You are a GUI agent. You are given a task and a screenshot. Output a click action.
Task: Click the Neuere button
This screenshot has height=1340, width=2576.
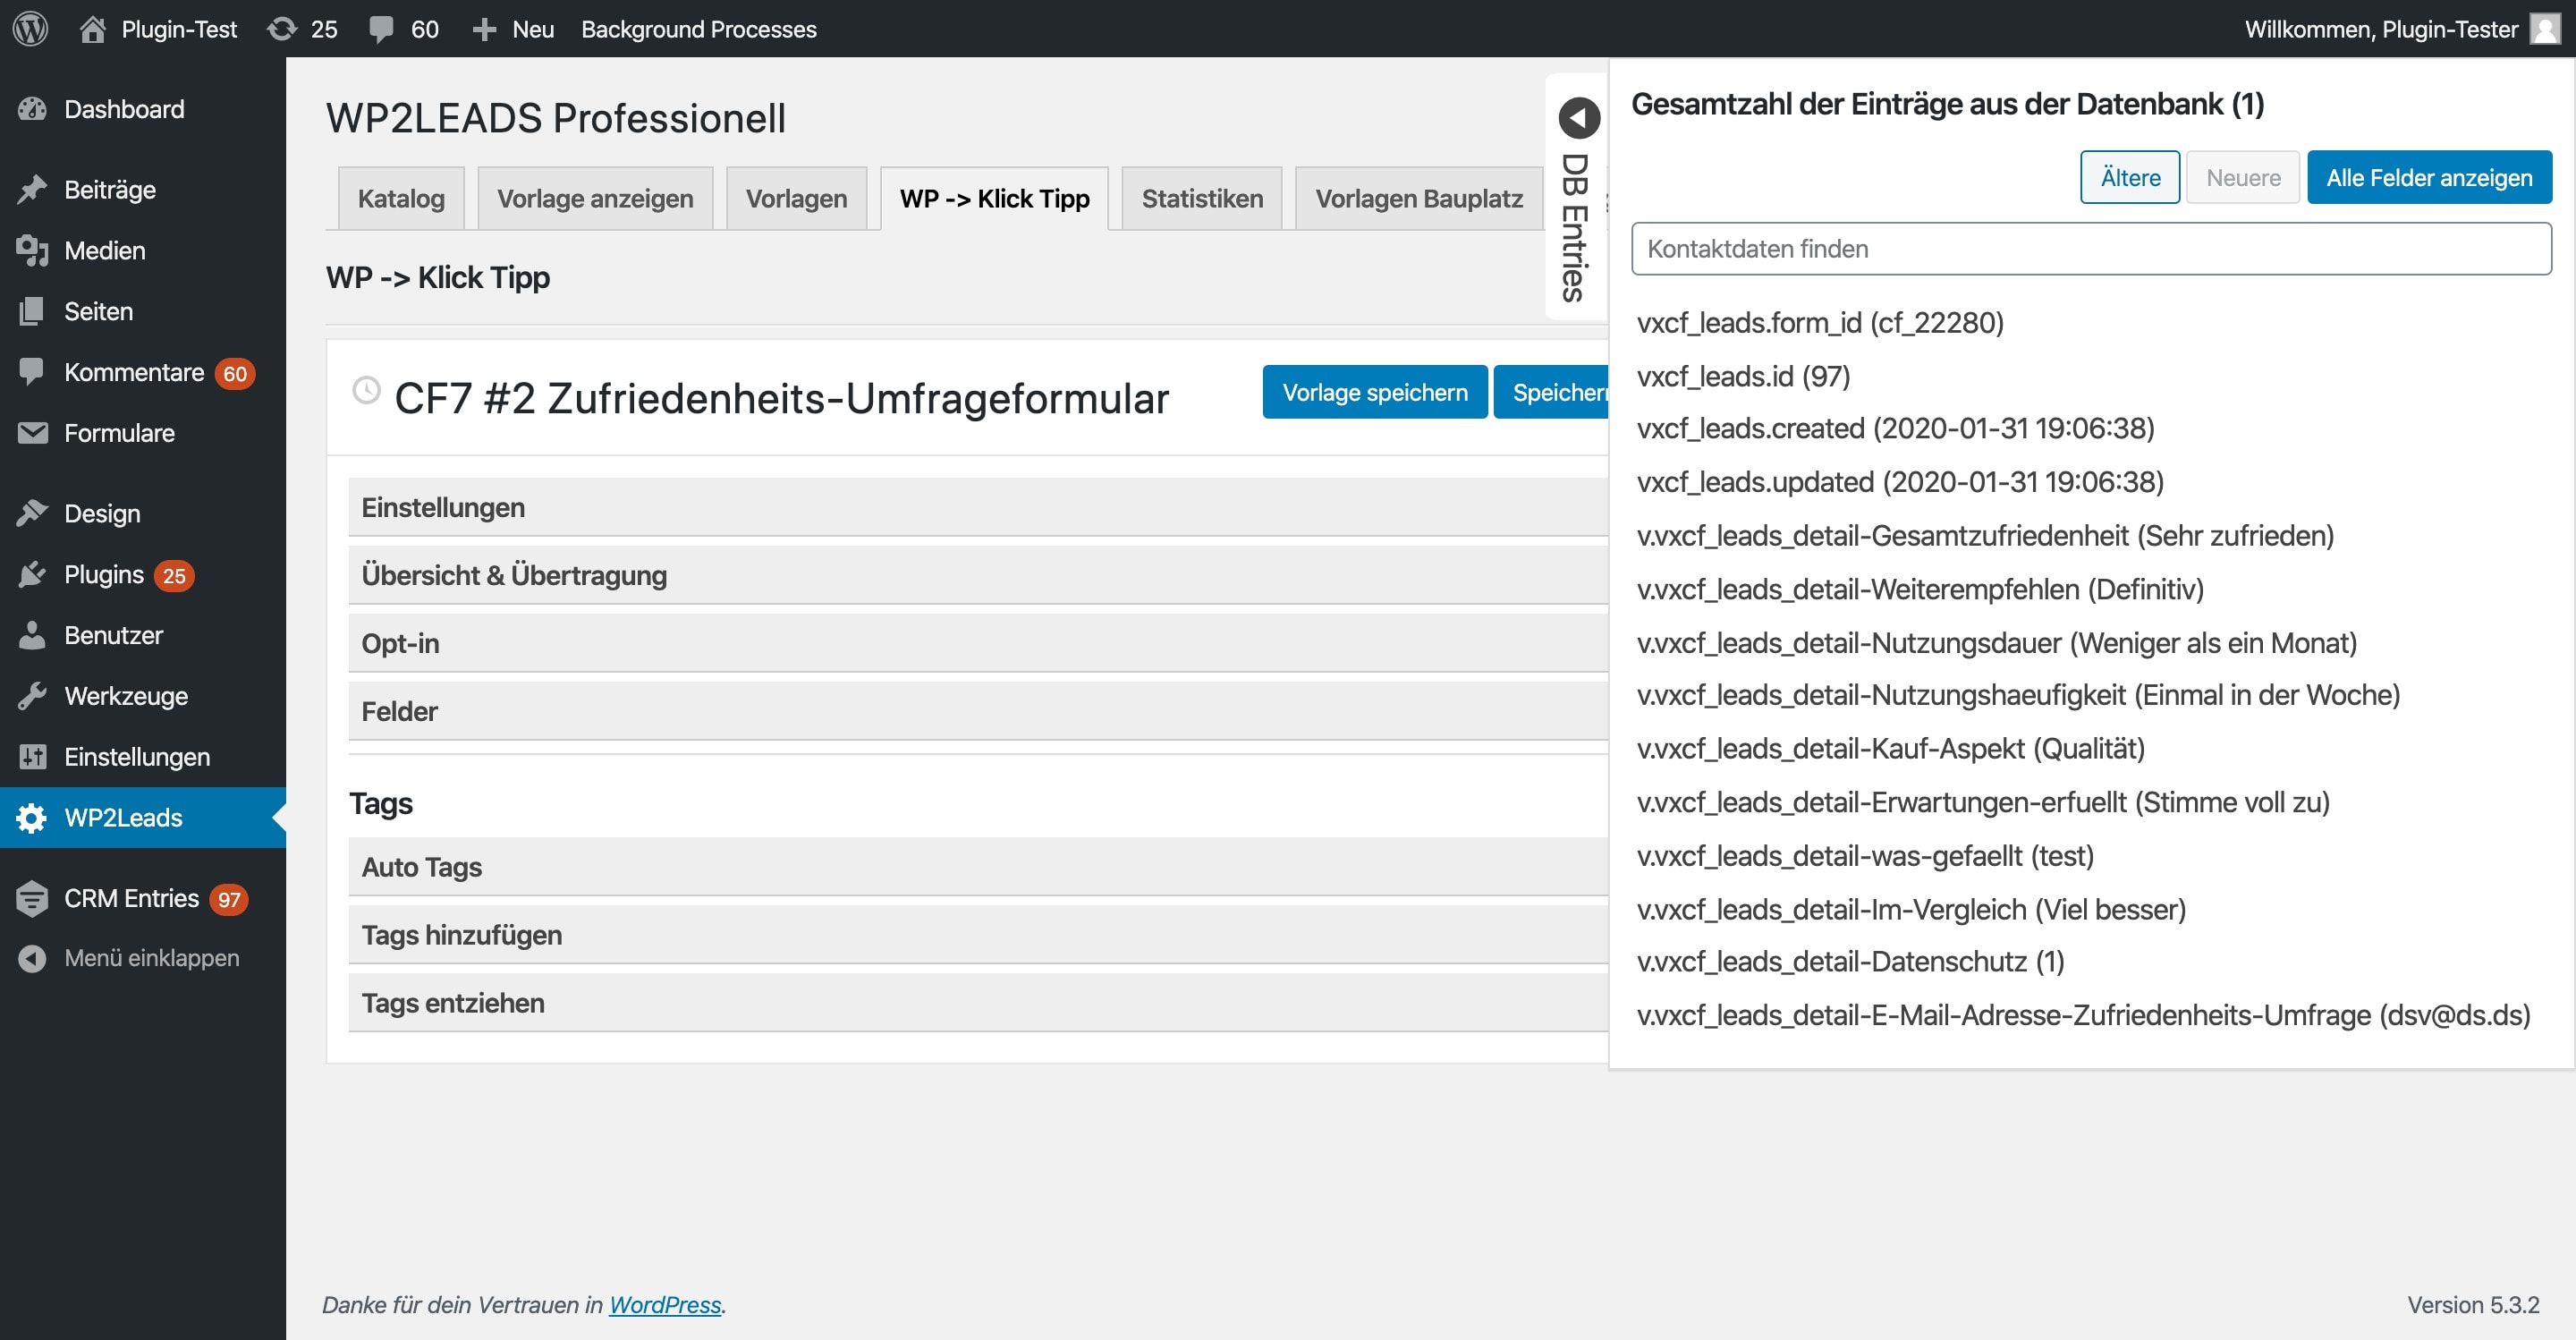pyautogui.click(x=2243, y=177)
